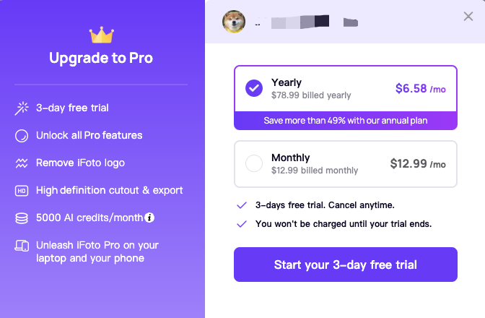The height and width of the screenshot is (318, 485).
Task: Click the circle icon beside Unlock all Pro features
Action: coord(22,136)
